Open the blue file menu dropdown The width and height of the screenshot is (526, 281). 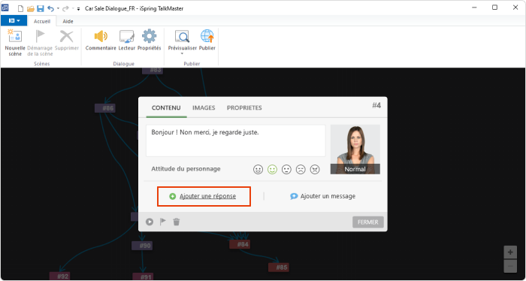click(14, 21)
